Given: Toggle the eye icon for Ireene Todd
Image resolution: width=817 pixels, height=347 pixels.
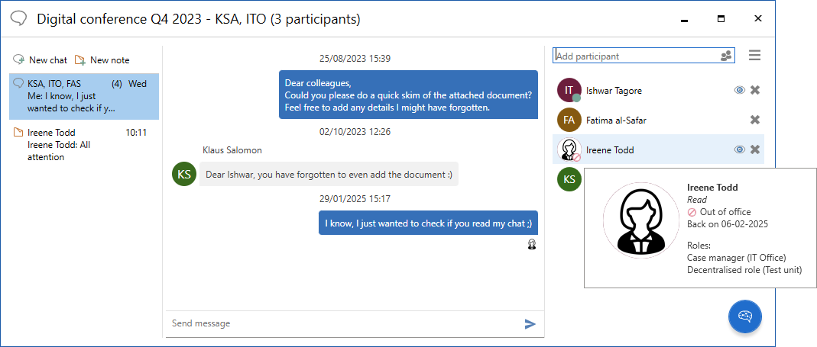Looking at the screenshot, I should pos(739,149).
